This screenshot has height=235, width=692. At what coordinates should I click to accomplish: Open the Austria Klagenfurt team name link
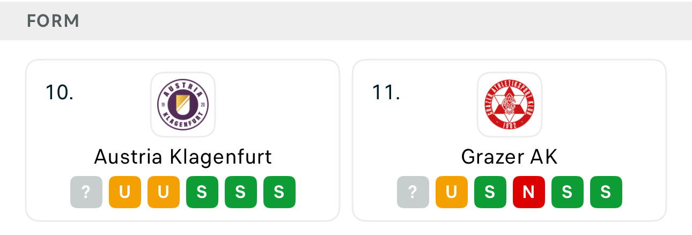click(183, 157)
